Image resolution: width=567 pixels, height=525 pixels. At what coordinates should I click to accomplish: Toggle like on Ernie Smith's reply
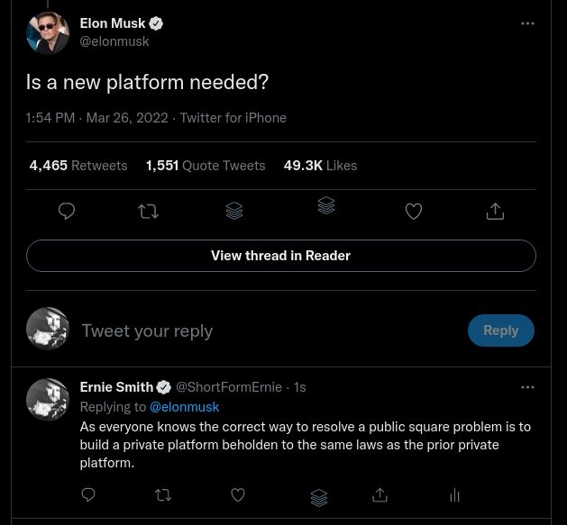[238, 494]
